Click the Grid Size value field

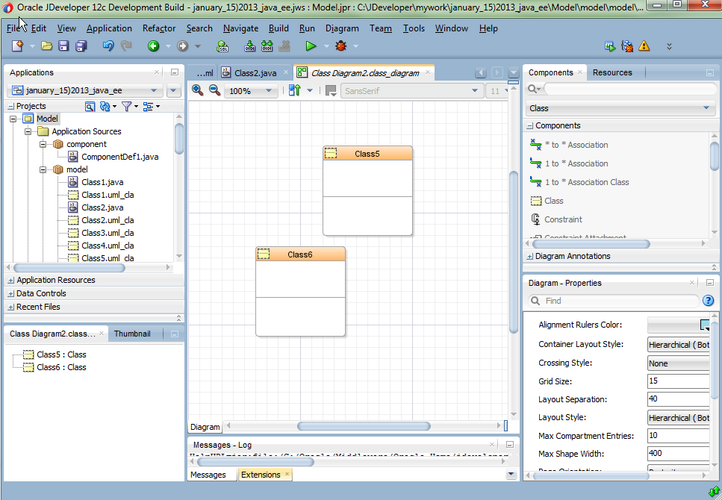pos(678,381)
